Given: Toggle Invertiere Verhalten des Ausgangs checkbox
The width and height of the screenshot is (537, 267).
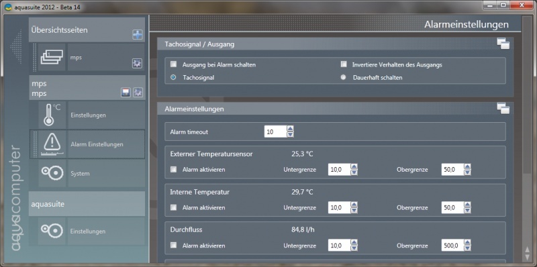Looking at the screenshot, I should [344, 64].
